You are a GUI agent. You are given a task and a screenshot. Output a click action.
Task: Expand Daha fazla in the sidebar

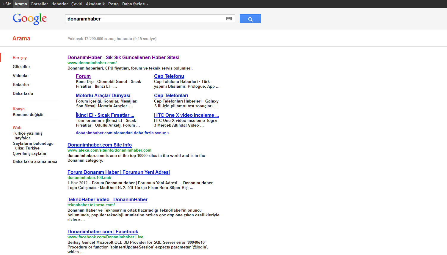[x=23, y=93]
